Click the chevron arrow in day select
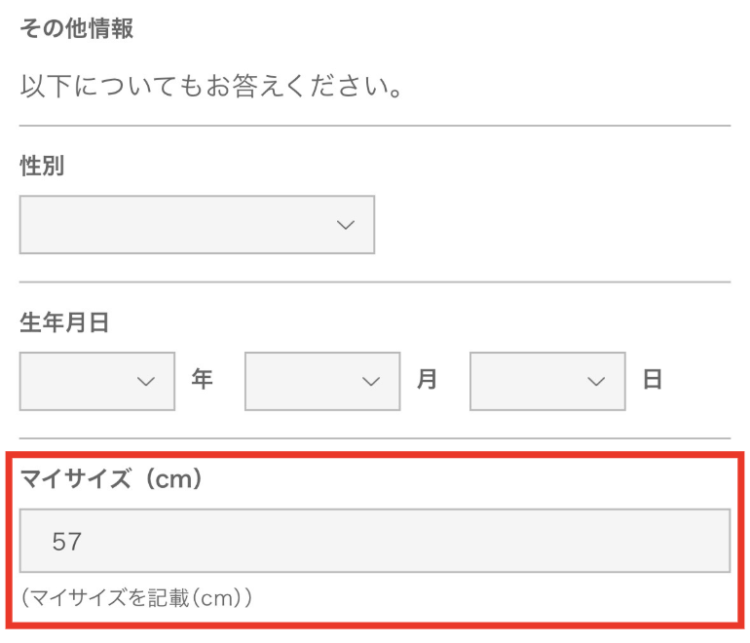This screenshot has height=643, width=750. [596, 381]
